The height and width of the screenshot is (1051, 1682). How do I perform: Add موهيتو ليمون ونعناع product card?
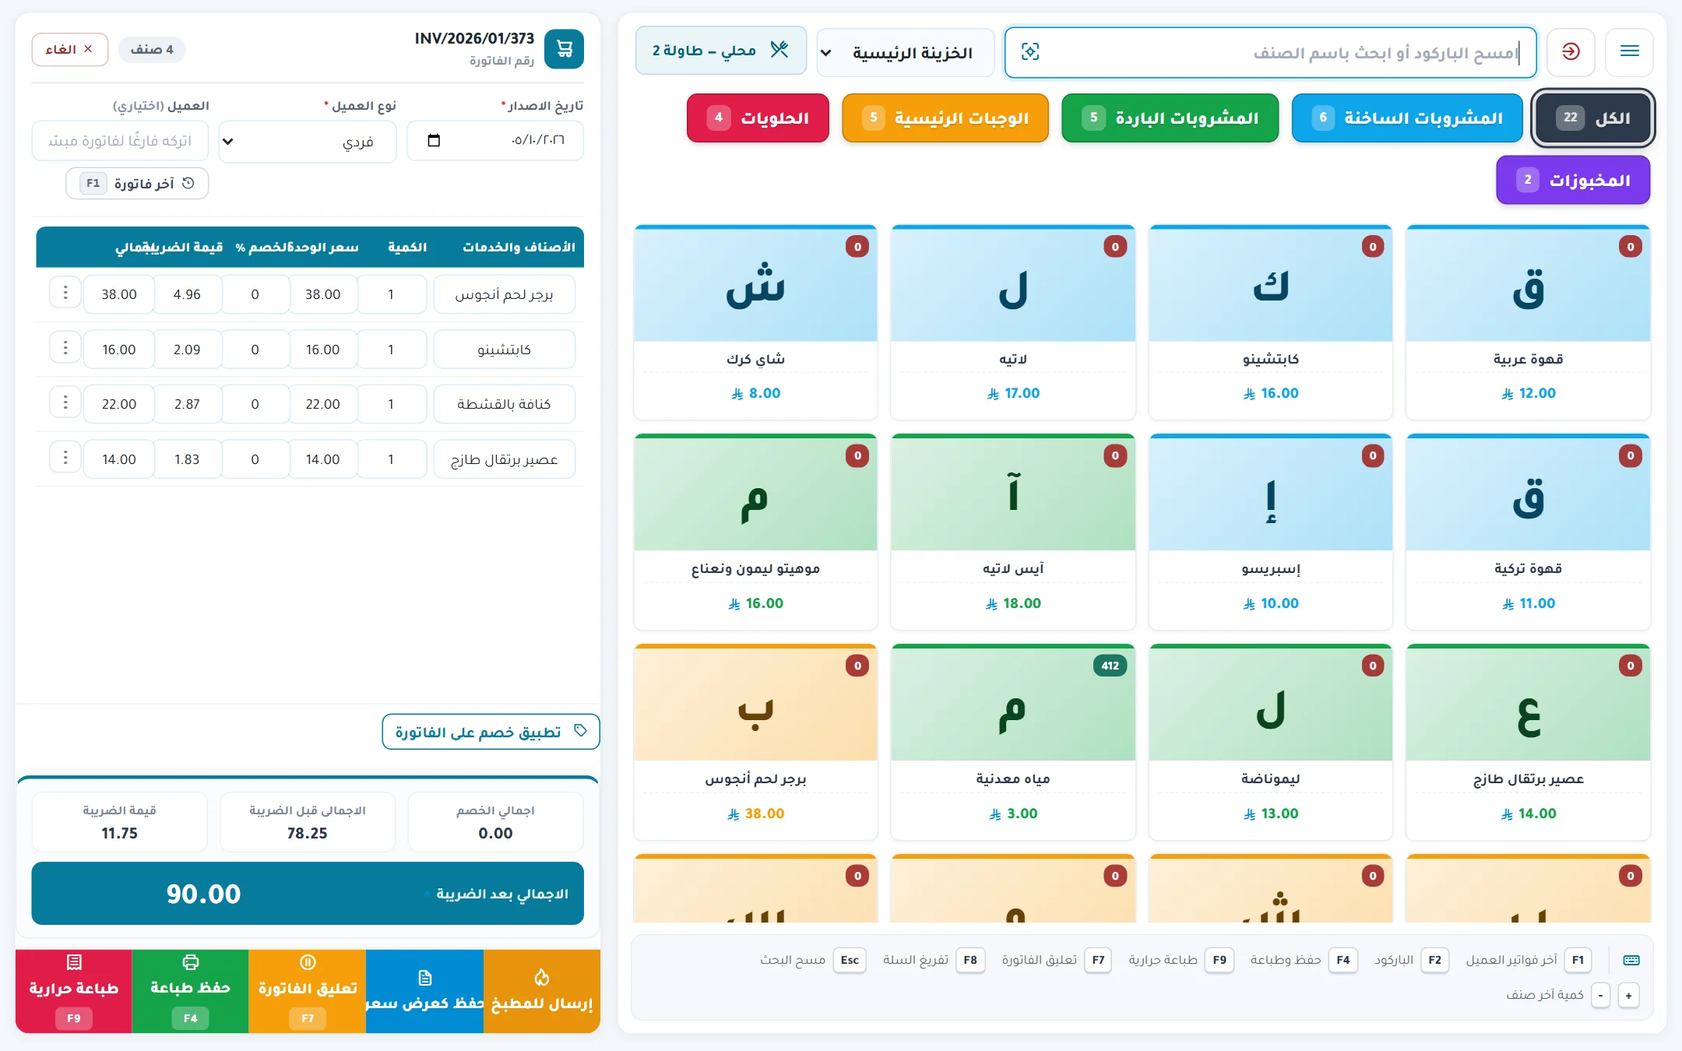[x=755, y=532]
